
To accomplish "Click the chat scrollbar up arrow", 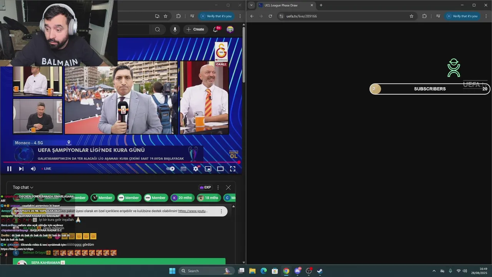I will pos(233,207).
